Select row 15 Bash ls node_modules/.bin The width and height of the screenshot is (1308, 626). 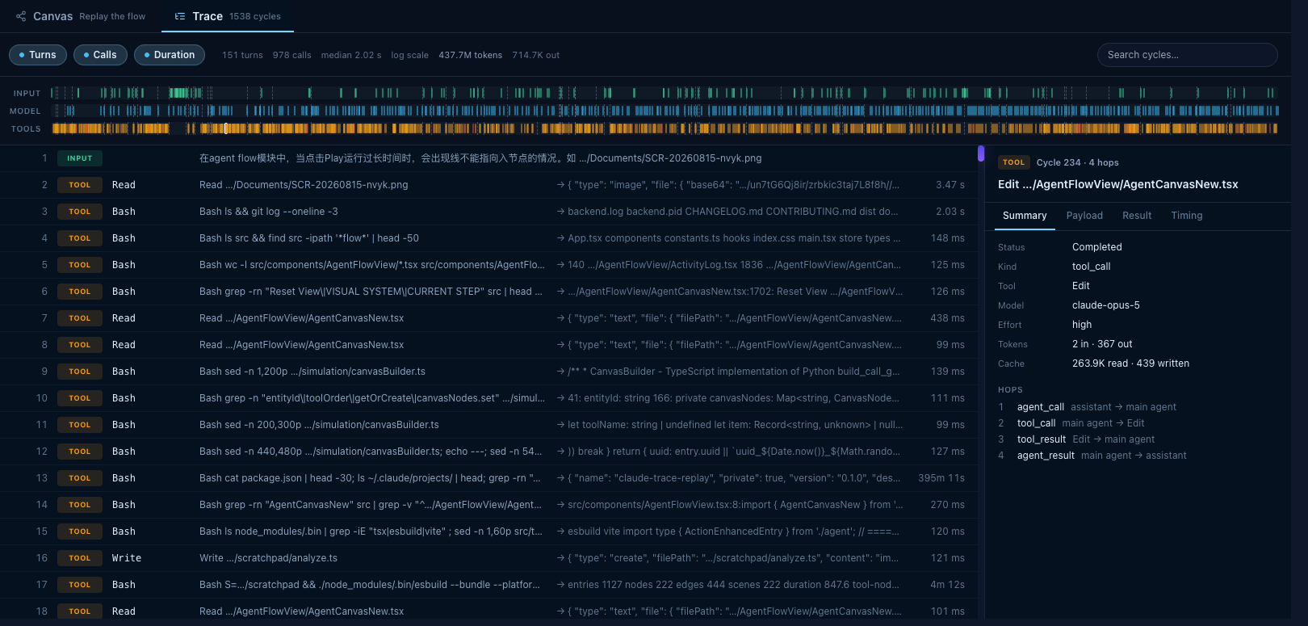(x=488, y=531)
